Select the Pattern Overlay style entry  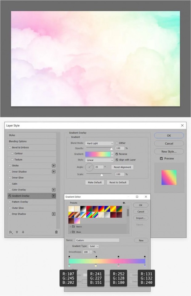pos(20,202)
